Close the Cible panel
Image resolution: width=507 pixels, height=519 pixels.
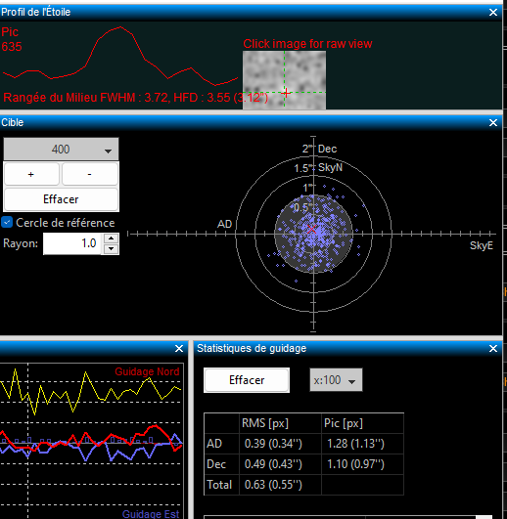493,123
